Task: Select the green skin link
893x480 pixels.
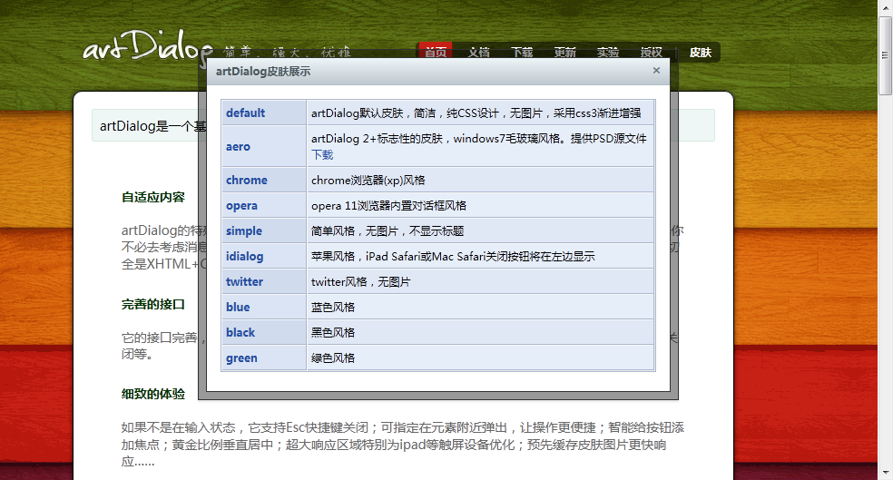Action: pos(241,358)
